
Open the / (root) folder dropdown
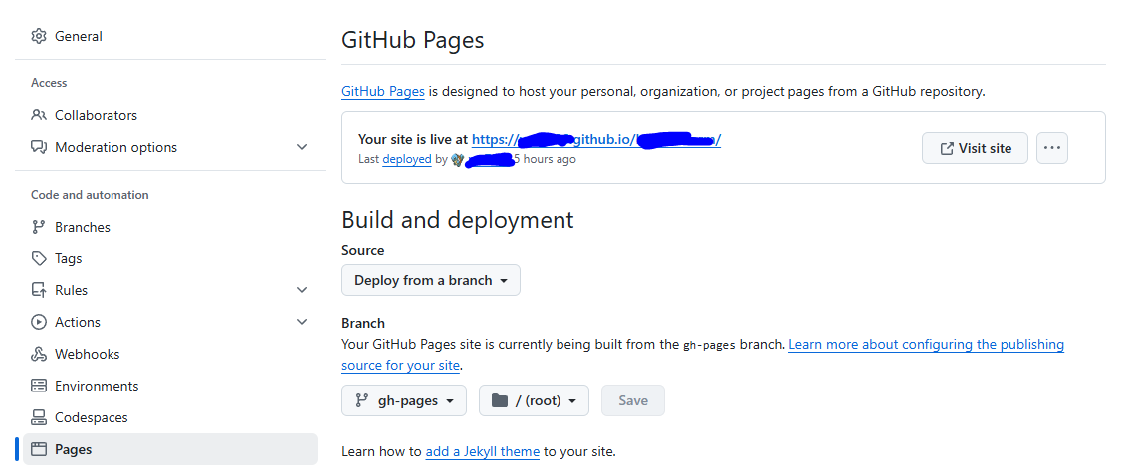tap(534, 400)
